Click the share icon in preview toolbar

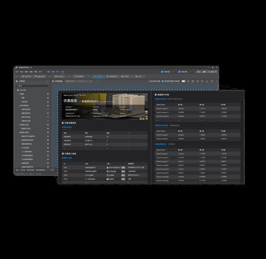(212, 81)
